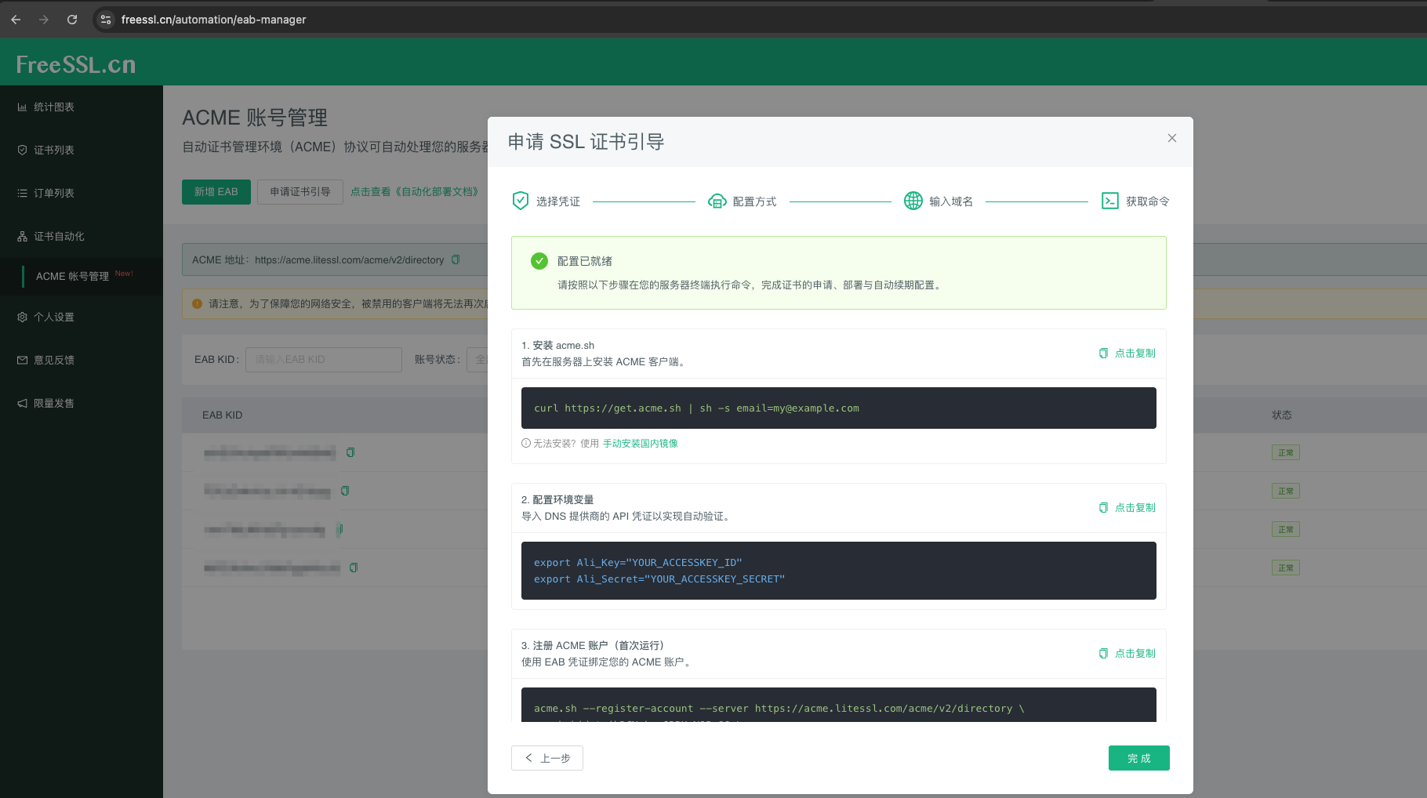Reload the page with the refresh icon

pos(71,20)
